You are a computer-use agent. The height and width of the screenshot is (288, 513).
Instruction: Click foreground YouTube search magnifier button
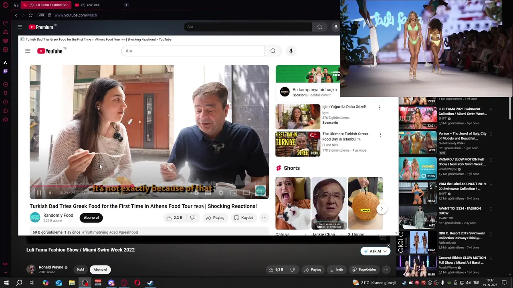click(273, 51)
